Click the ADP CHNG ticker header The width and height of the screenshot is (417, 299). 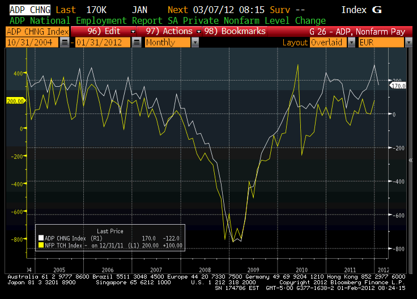30,10
